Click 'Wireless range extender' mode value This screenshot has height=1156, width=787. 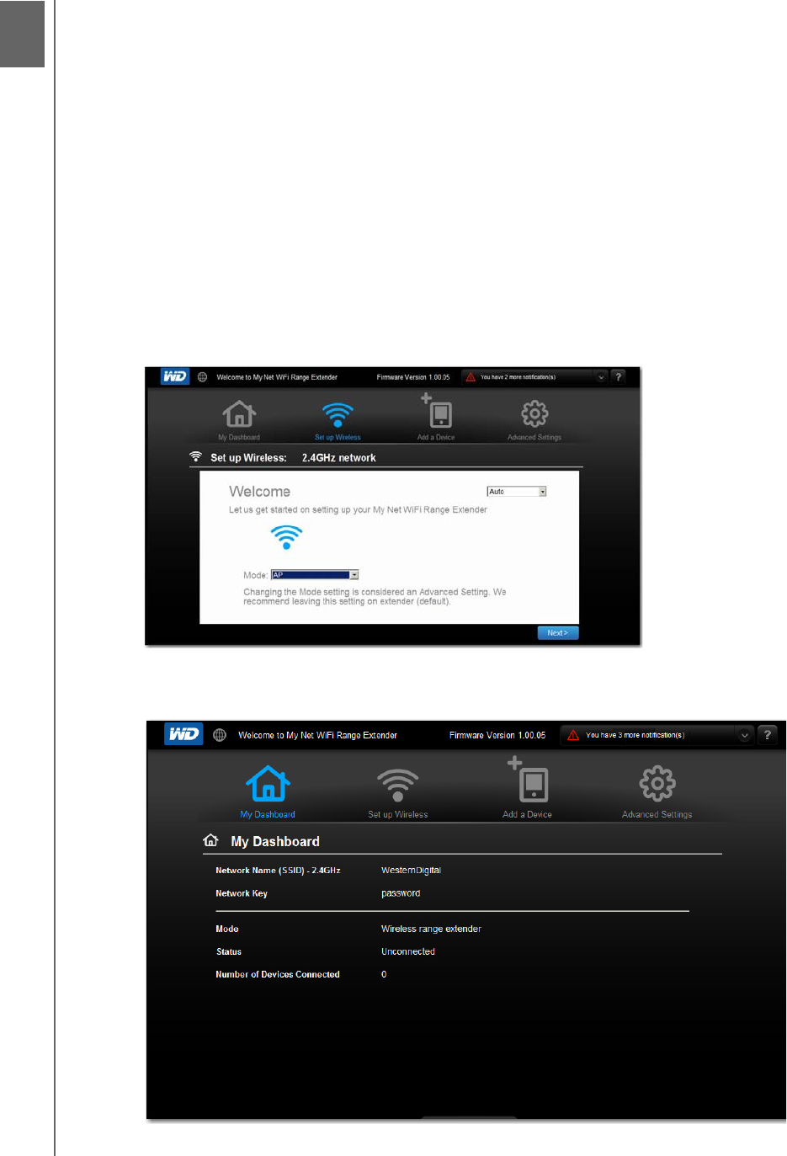point(431,930)
